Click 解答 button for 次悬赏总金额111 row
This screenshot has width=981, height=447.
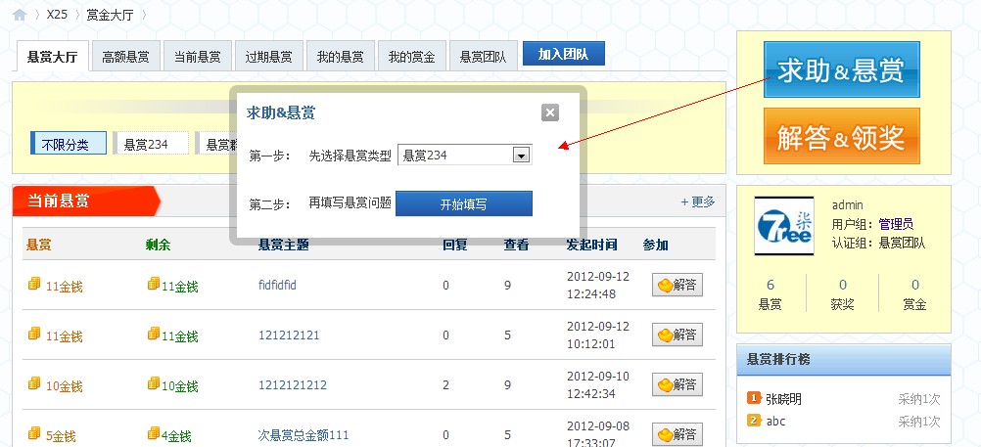(x=677, y=434)
